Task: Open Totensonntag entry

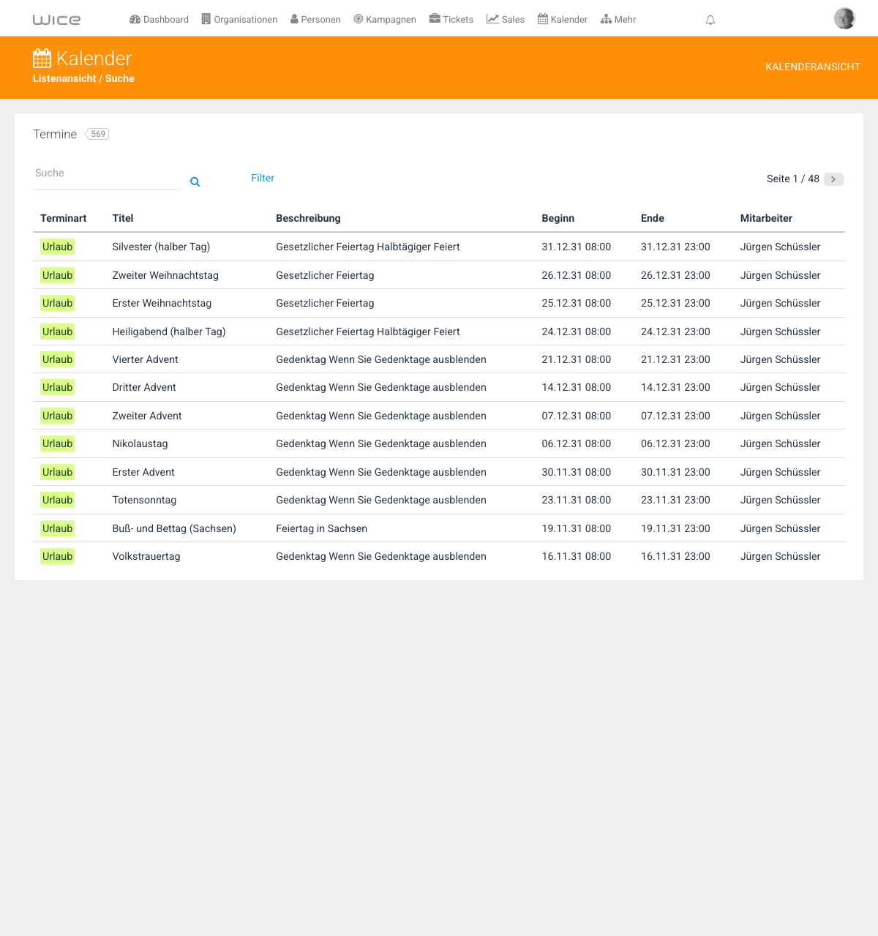Action: (x=144, y=500)
